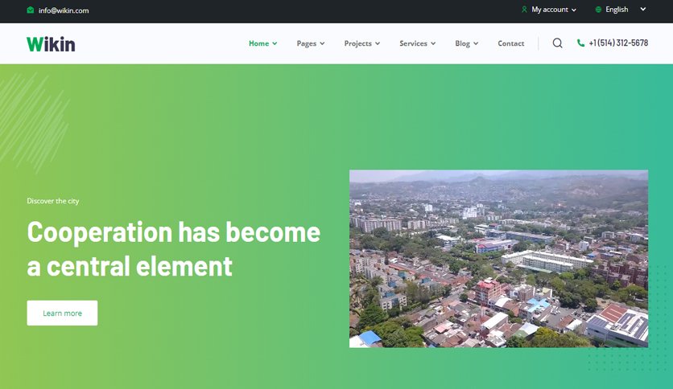
Task: Call the +1 (514) 312-5678 number link
Action: 618,43
